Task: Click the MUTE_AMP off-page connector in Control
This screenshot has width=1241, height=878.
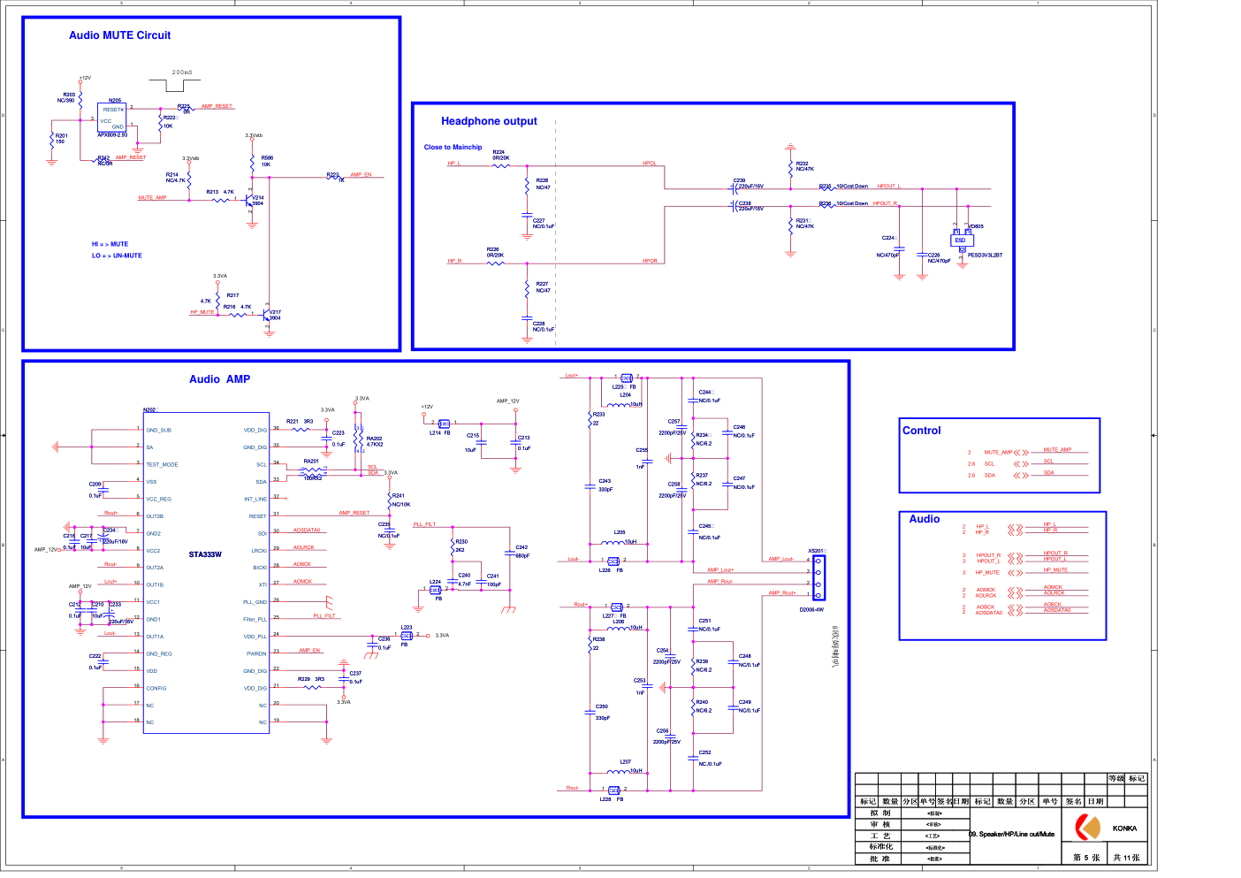Action: 1021,452
